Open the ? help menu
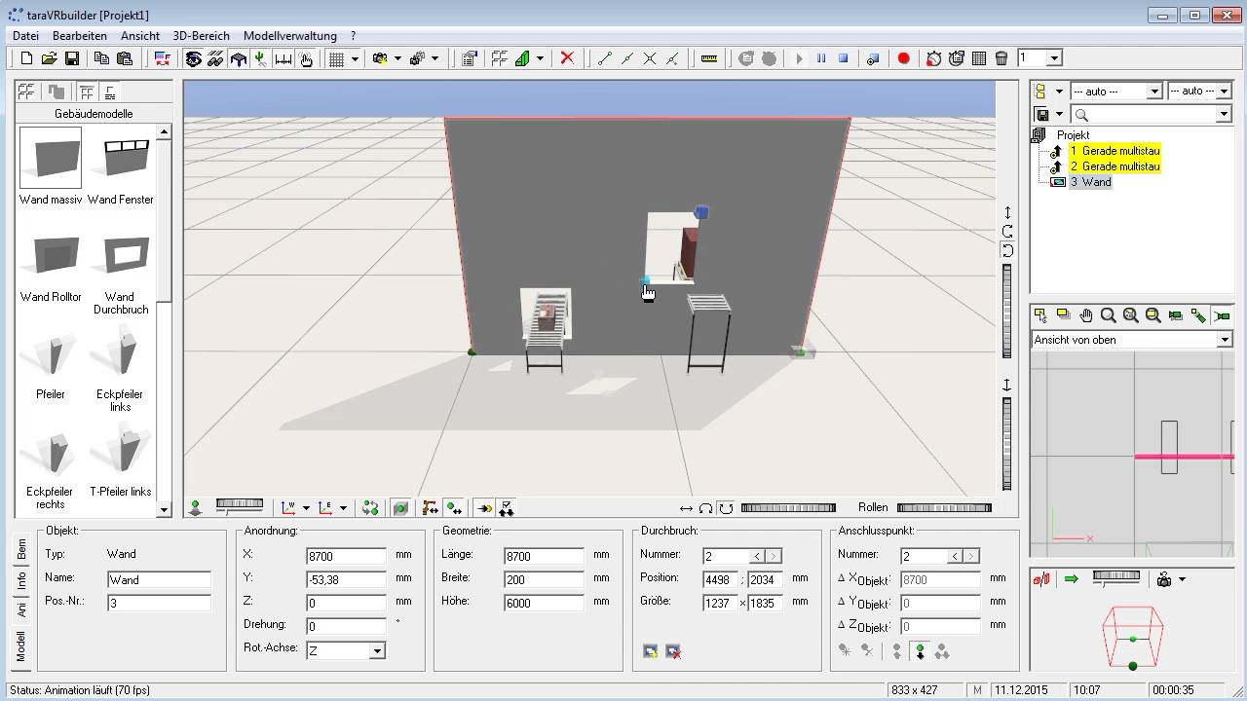Image resolution: width=1247 pixels, height=701 pixels. [x=354, y=35]
